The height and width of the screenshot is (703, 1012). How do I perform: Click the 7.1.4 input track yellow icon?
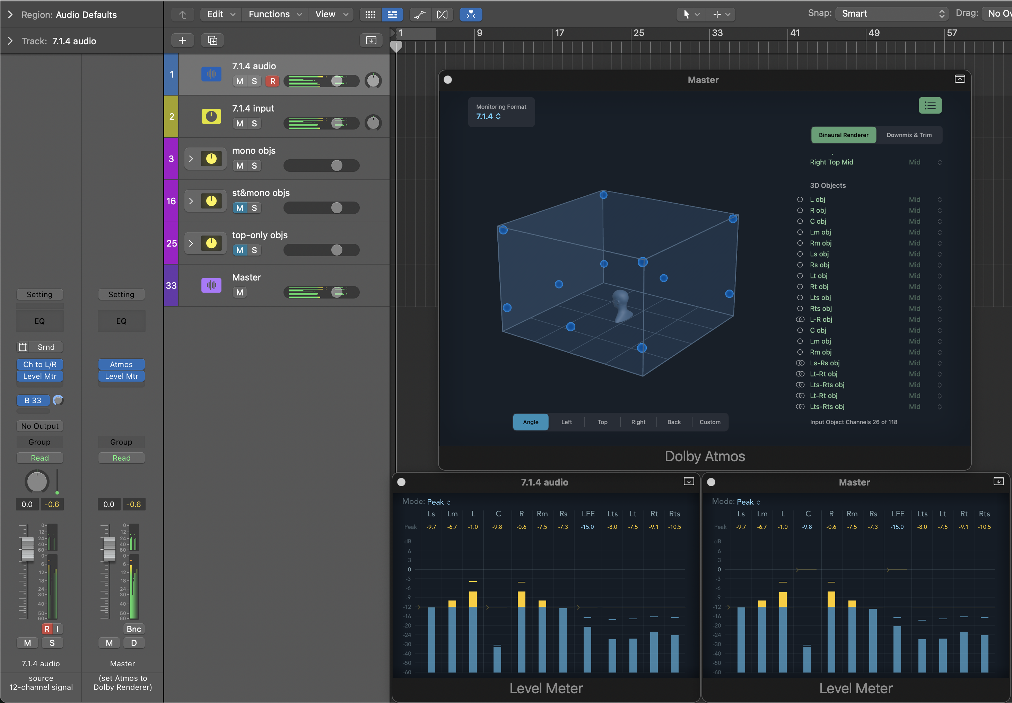click(211, 116)
